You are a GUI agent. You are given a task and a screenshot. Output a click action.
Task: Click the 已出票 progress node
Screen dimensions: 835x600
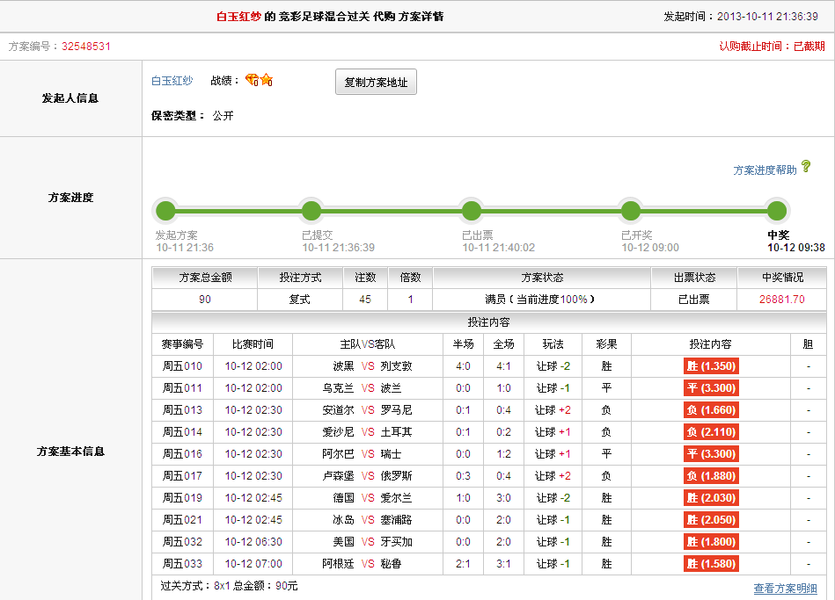pyautogui.click(x=472, y=211)
